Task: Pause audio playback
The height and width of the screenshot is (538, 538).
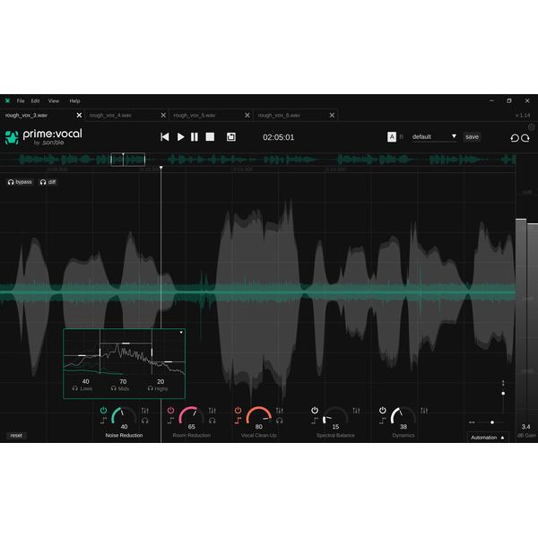Action: 195,137
